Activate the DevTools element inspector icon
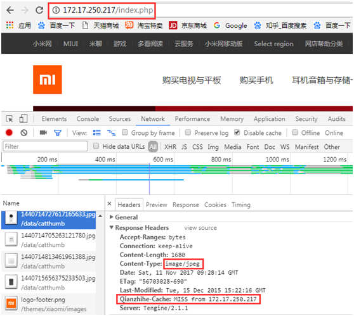 pyautogui.click(x=10, y=119)
